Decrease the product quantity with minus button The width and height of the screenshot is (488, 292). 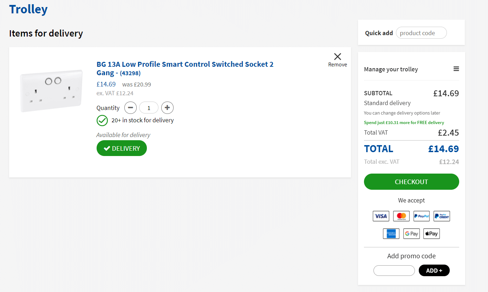(x=130, y=108)
